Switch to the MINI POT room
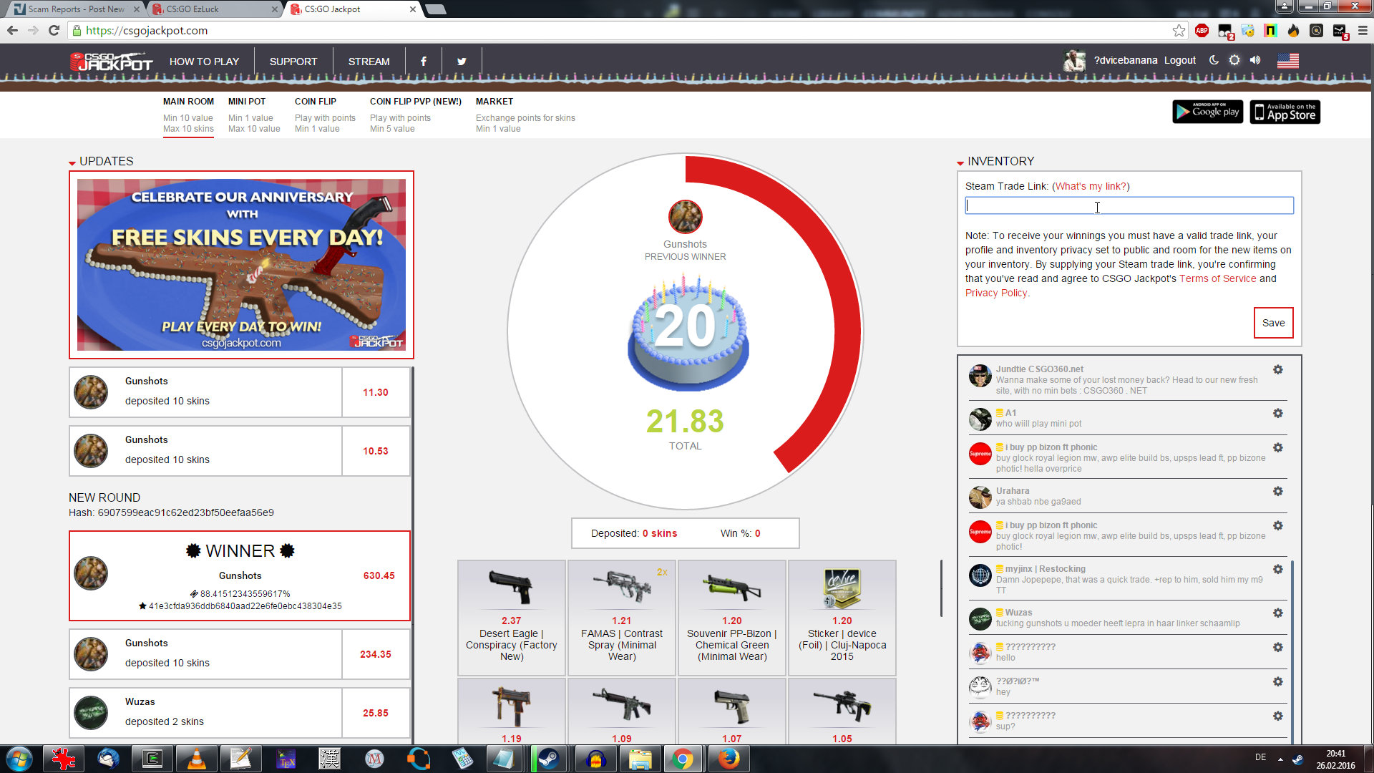 click(x=247, y=102)
